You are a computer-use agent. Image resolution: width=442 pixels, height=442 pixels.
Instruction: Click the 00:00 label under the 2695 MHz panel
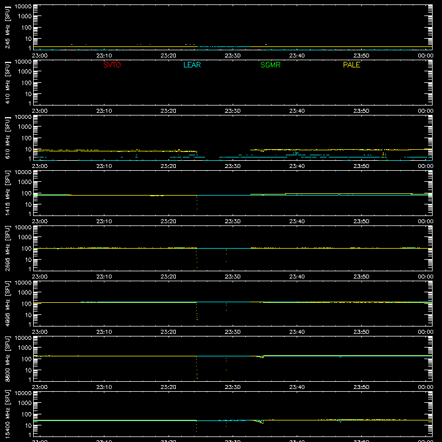(x=425, y=277)
